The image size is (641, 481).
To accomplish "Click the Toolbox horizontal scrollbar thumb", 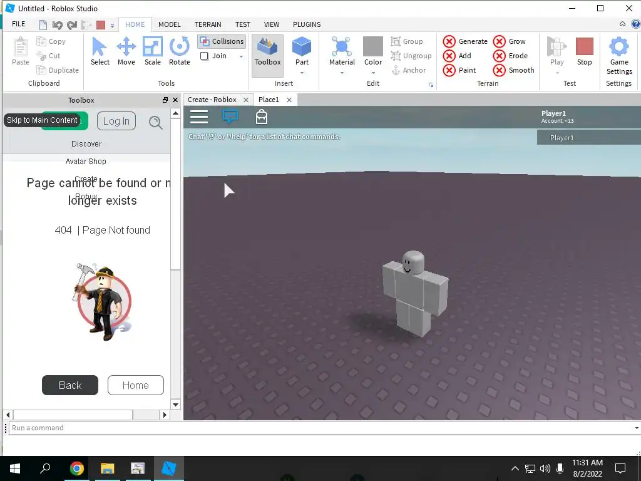I will [x=73, y=415].
